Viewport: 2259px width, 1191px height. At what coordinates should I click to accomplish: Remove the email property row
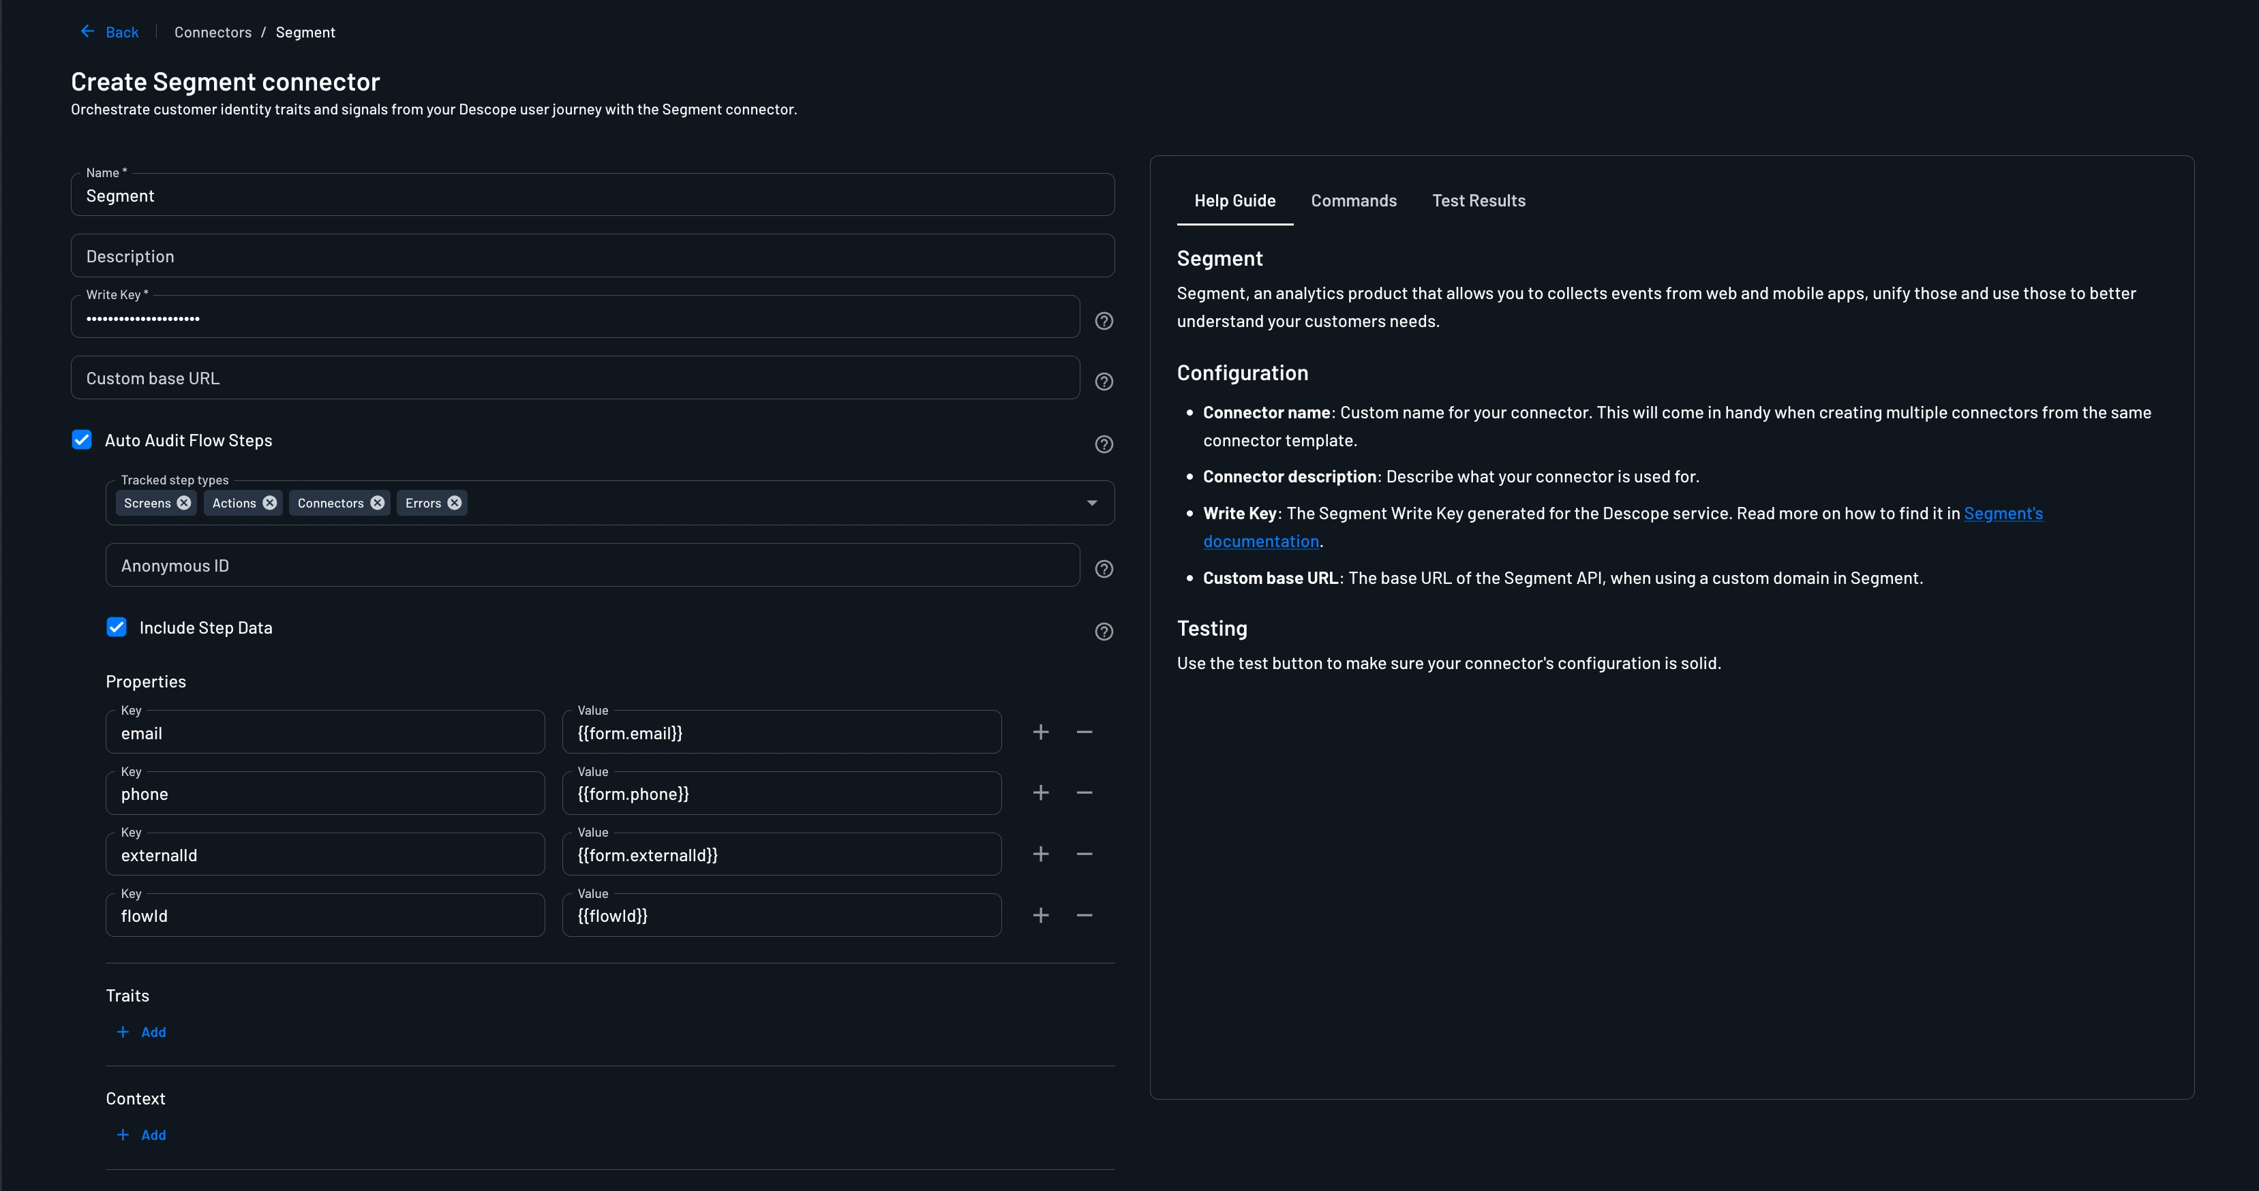coord(1085,732)
